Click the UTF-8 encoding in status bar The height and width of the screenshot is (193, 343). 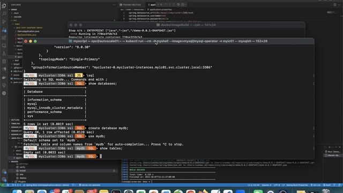[x=277, y=185]
